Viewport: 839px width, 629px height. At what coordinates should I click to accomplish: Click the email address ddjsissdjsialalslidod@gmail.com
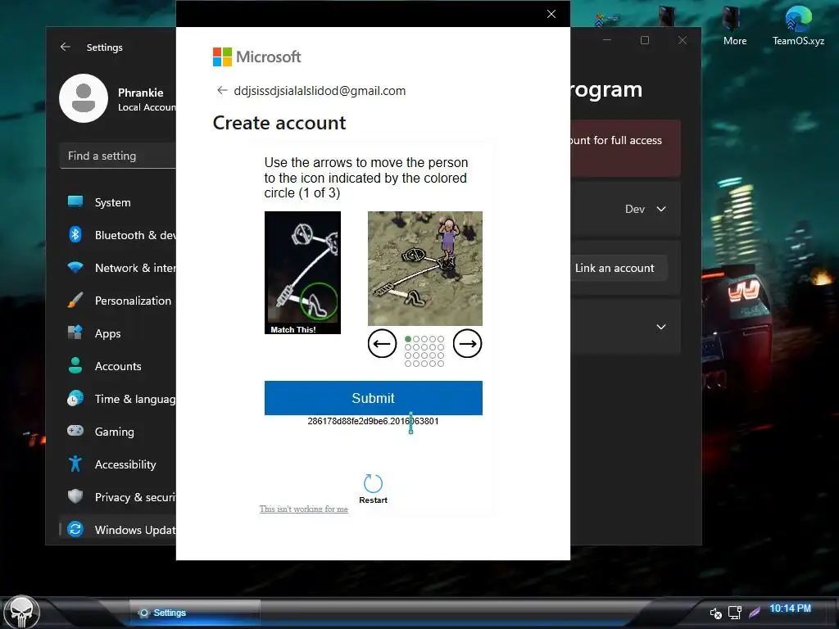click(x=320, y=91)
